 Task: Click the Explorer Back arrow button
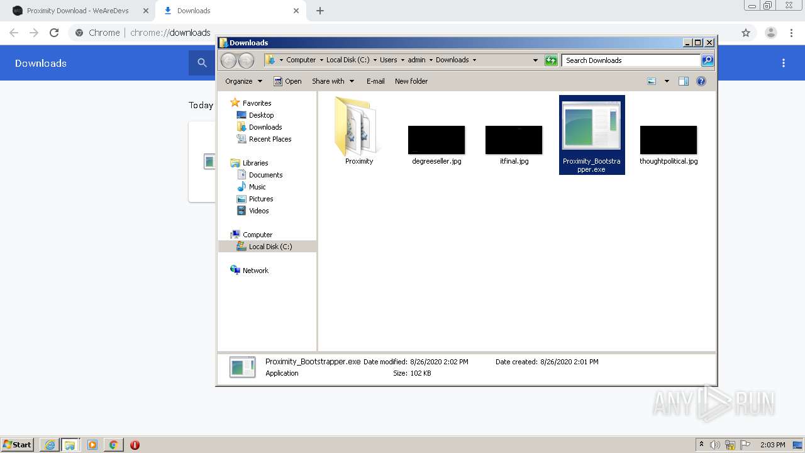[228, 60]
